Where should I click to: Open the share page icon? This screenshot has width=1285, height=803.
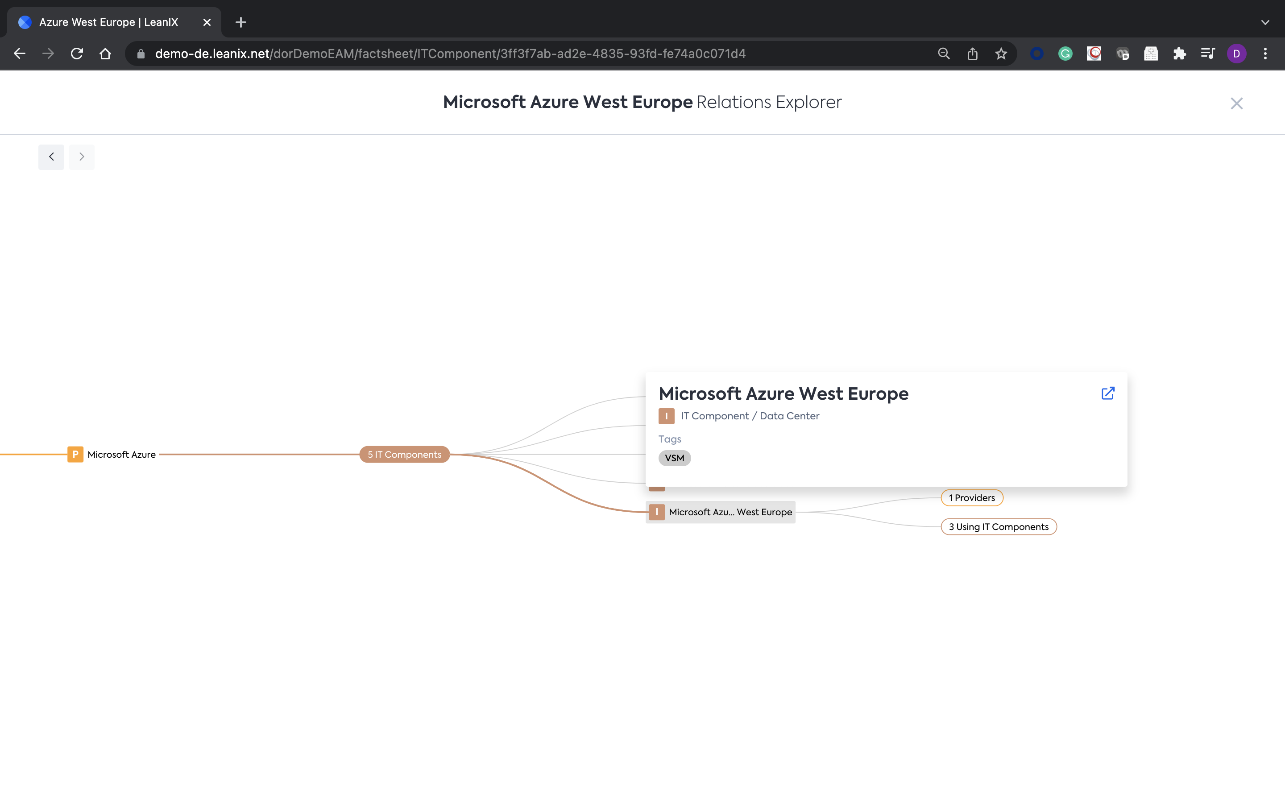972,54
